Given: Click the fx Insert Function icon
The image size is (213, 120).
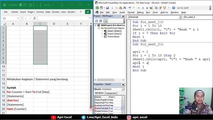Looking at the screenshot, I should [x=35, y=18].
